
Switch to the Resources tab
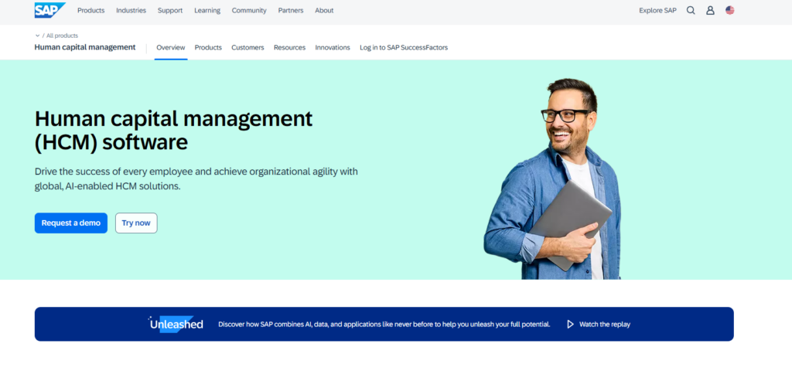[x=289, y=48]
